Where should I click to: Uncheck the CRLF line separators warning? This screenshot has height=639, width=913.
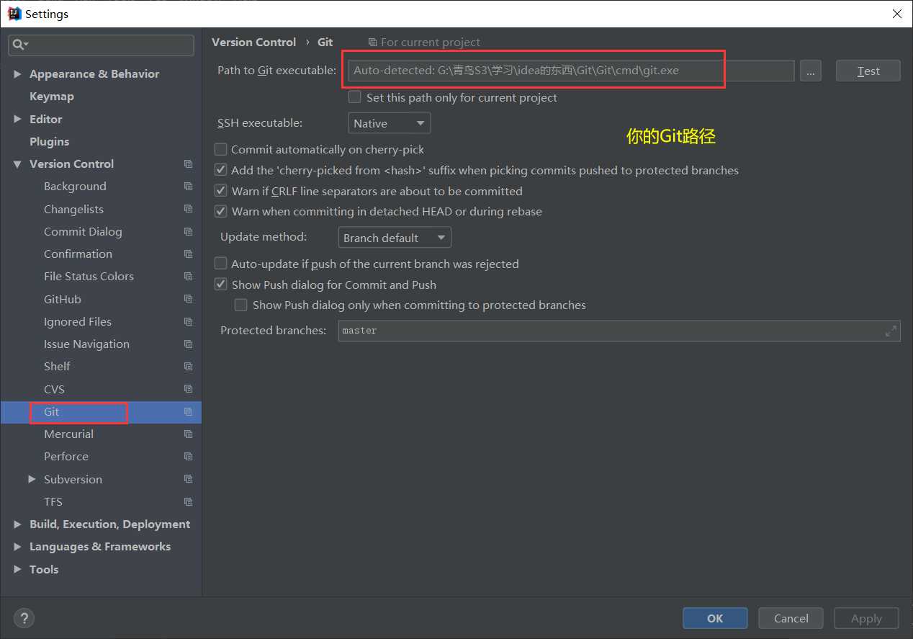click(x=221, y=191)
